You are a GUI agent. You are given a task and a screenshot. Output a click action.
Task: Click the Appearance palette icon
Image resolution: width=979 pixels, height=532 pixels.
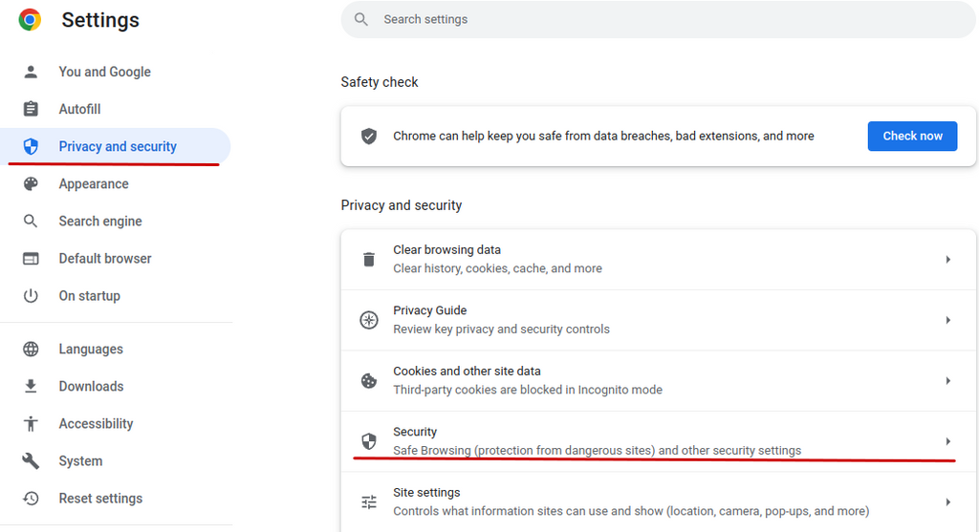coord(31,184)
